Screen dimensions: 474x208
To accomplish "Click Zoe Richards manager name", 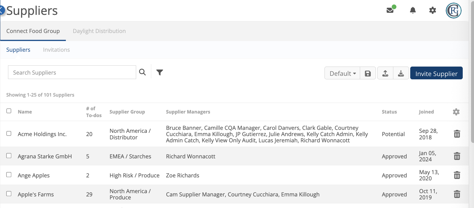I will tap(183, 175).
